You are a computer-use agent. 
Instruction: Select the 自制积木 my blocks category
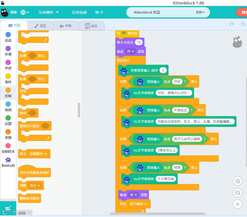pos(8,148)
